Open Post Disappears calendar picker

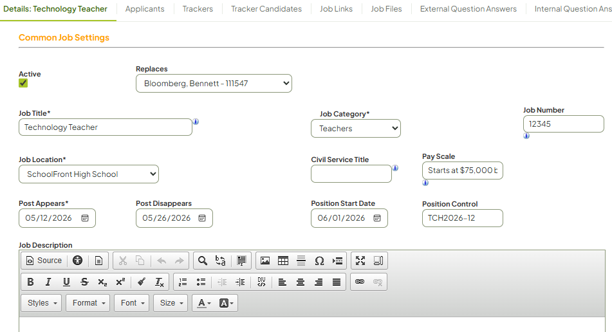202,218
